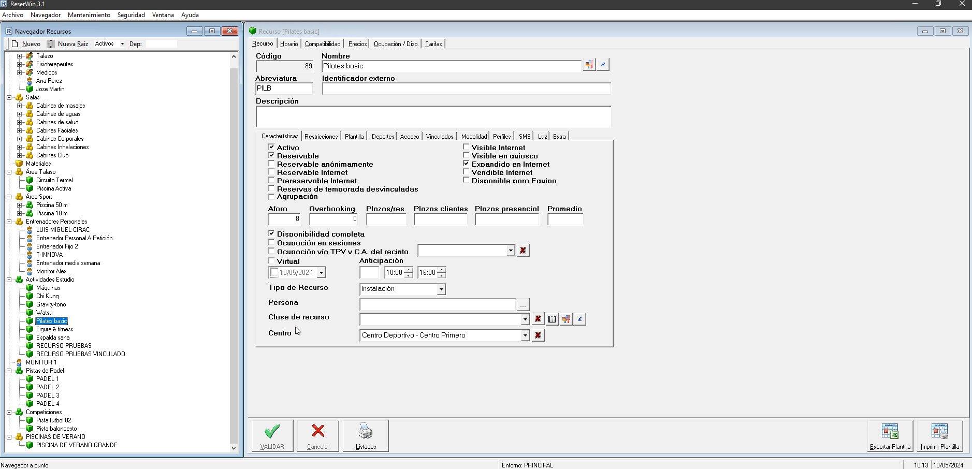Image resolution: width=972 pixels, height=469 pixels.
Task: Click the MONITOR 1 person icon
Action: pyautogui.click(x=19, y=362)
